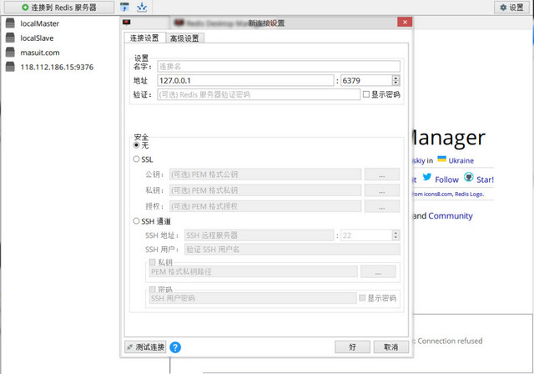Screen dimensions: 534x374
Task: Click the GitHub octocat icon in main window
Action: 469,177
